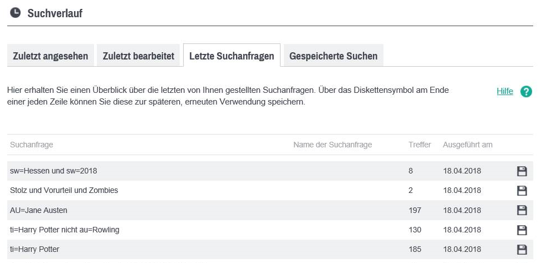The height and width of the screenshot is (263, 551).
Task: Click the 'ti=Harry Potter' search entry
Action: tap(35, 249)
